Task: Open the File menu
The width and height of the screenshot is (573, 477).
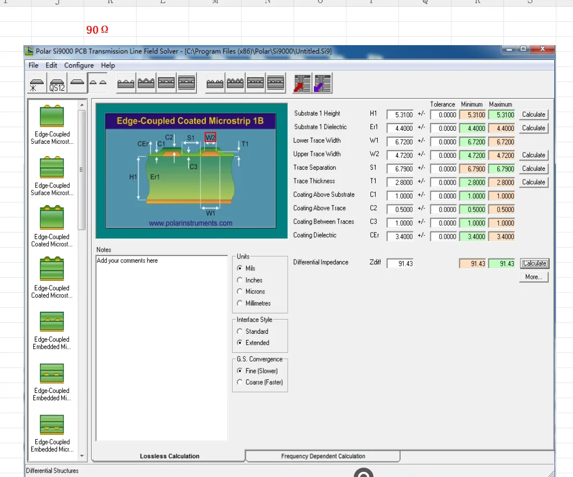Action: tap(33, 65)
